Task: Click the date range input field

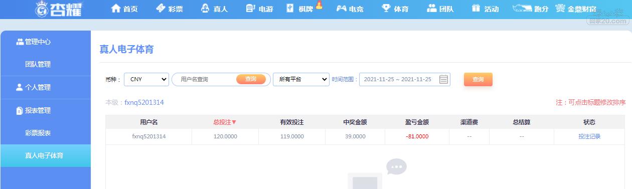Action: pyautogui.click(x=405, y=79)
